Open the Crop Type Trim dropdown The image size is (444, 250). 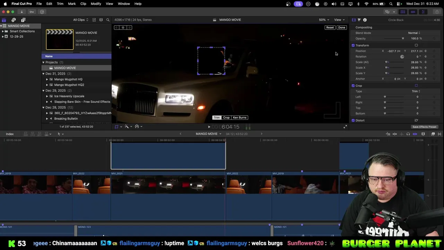pos(416,91)
